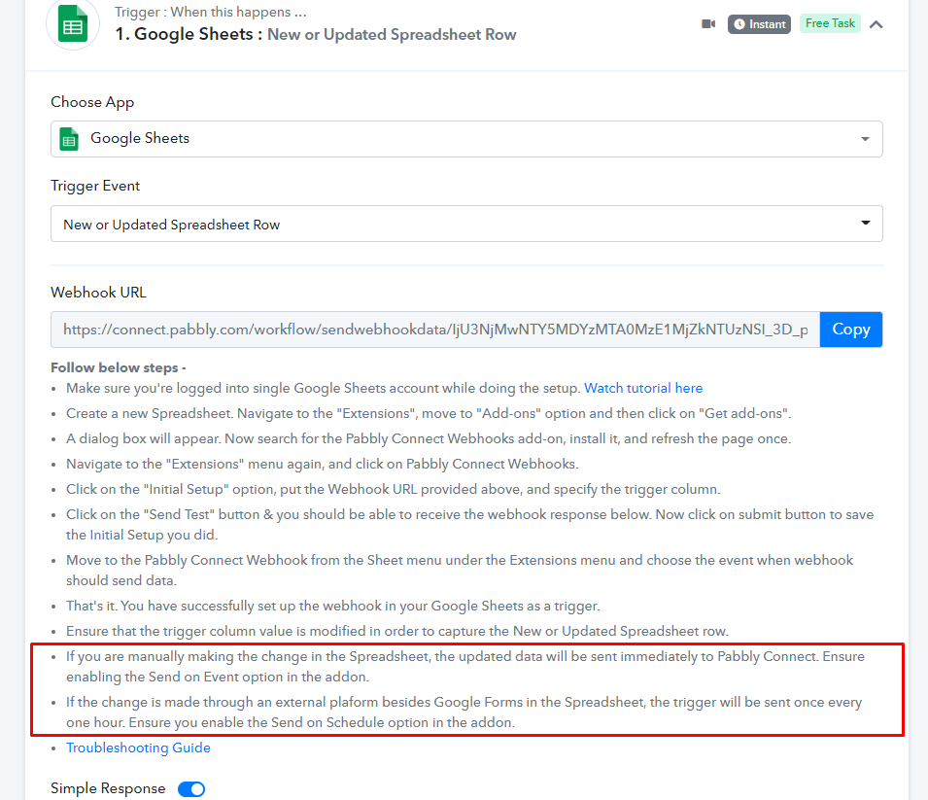Image resolution: width=928 pixels, height=800 pixels.
Task: Click the Webhook URL label
Action: 98,293
